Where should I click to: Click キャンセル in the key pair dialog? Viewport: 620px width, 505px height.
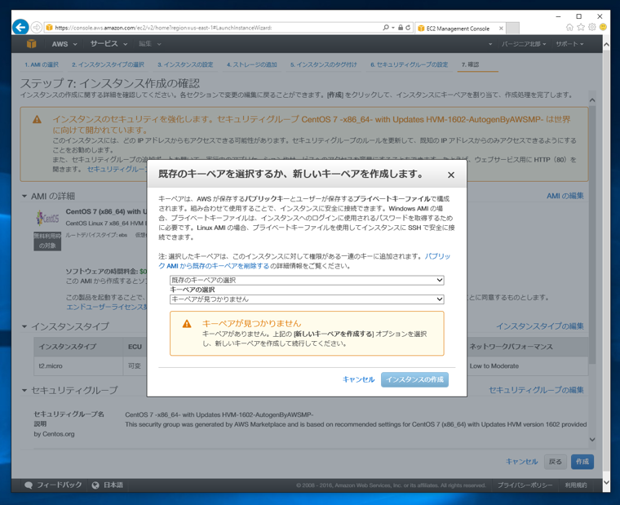[358, 379]
